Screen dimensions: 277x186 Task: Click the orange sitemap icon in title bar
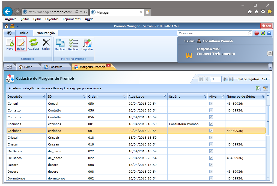[x=12, y=26]
